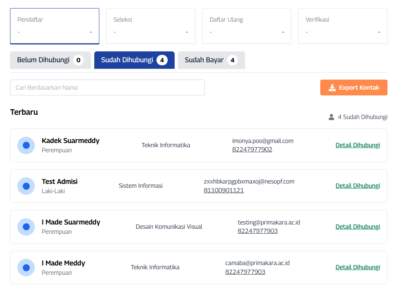Screen dimensions: 396x294
Task: Focus the Cari Berdasarkan Nama search field
Action: pyautogui.click(x=107, y=88)
